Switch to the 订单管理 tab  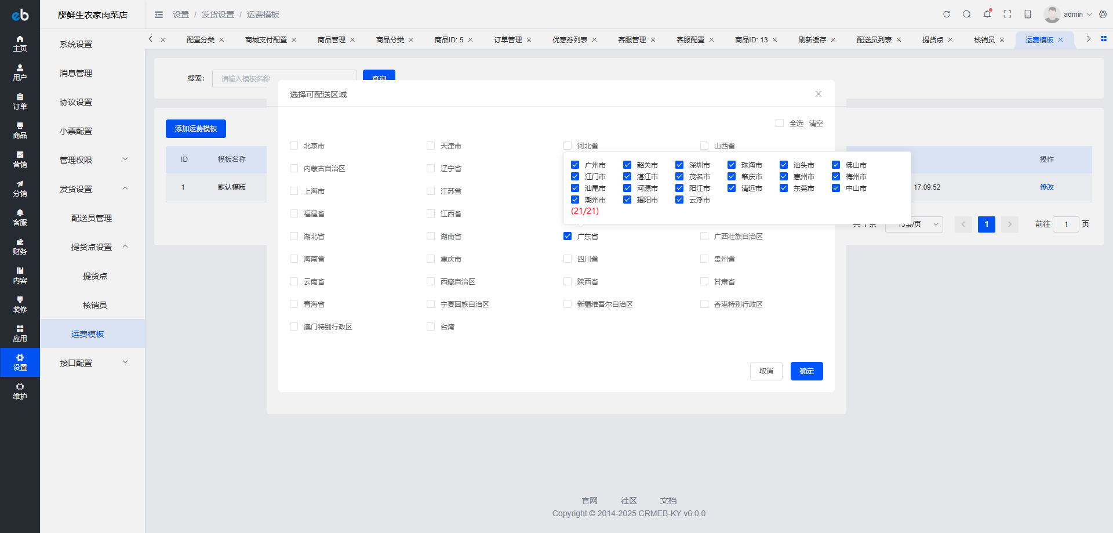(x=508, y=39)
